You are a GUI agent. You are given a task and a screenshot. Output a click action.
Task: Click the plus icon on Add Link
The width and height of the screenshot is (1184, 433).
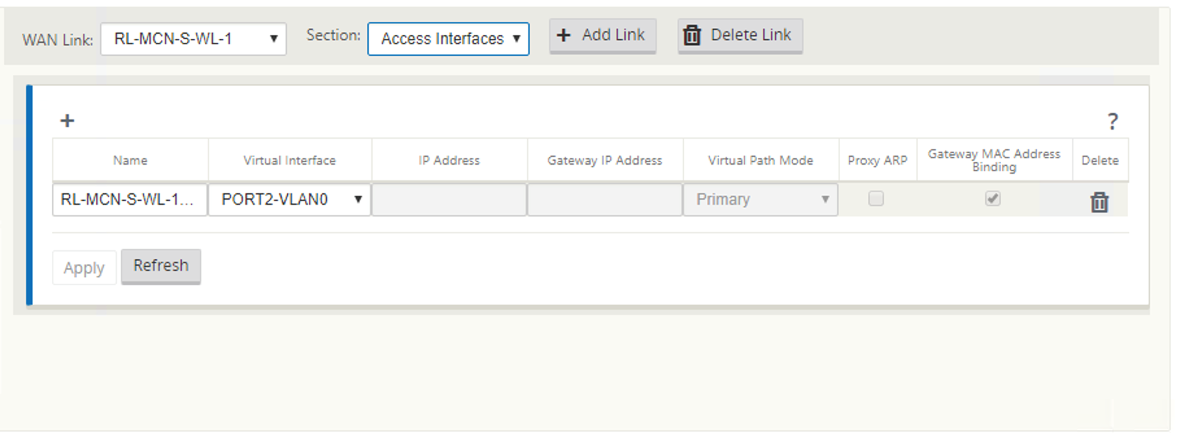tap(564, 35)
